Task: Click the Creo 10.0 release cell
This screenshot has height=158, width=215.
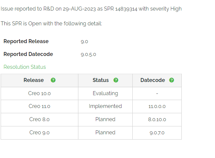Action: [x=40, y=93]
